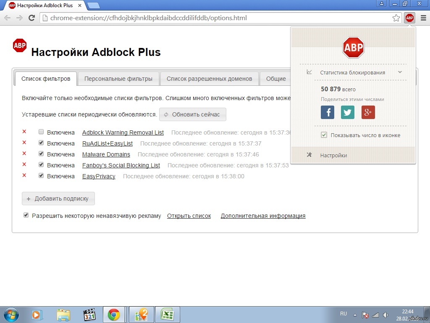Viewport: 430px width, 323px height.
Task: Remove Malware Domains list with red X
Action: pyautogui.click(x=24, y=154)
